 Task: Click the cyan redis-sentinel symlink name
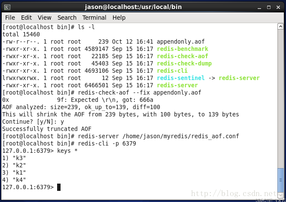point(181,78)
